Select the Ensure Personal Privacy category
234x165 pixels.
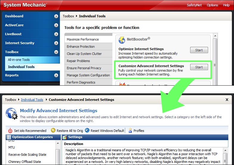click(x=89, y=68)
